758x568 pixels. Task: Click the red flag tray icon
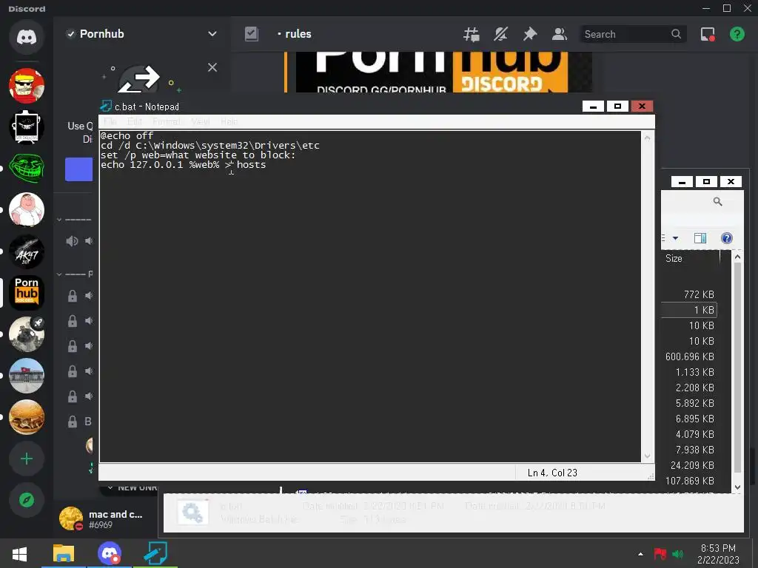click(660, 553)
